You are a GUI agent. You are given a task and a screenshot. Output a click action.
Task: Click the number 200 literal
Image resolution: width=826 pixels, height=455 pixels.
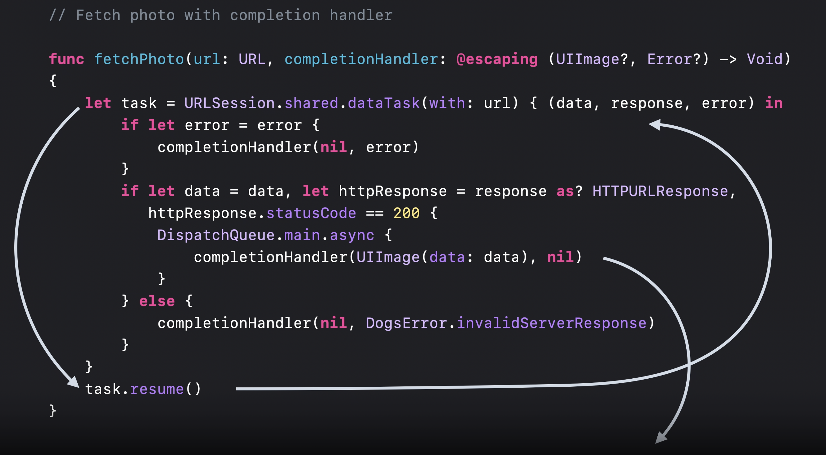(x=406, y=213)
